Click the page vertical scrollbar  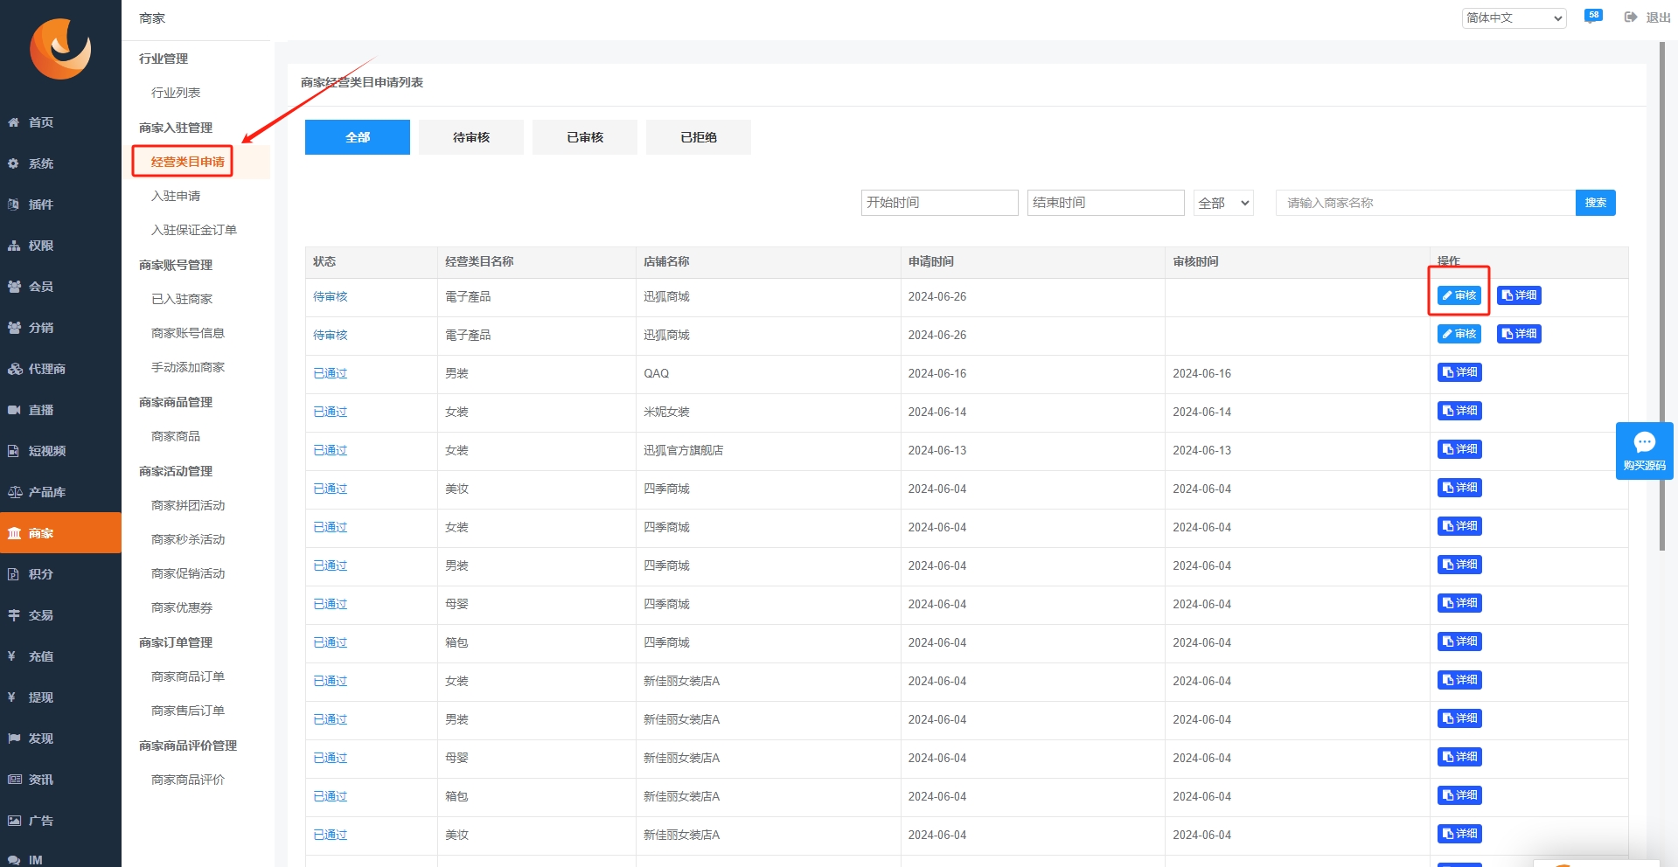point(1661,297)
